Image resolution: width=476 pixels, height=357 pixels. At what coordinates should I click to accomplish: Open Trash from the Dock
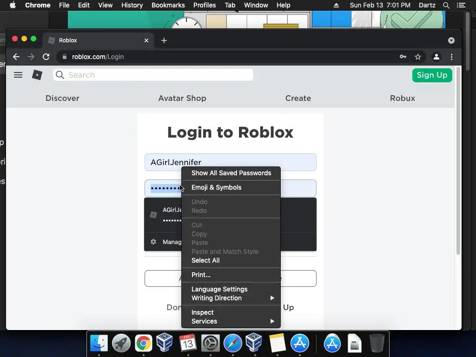(x=377, y=343)
